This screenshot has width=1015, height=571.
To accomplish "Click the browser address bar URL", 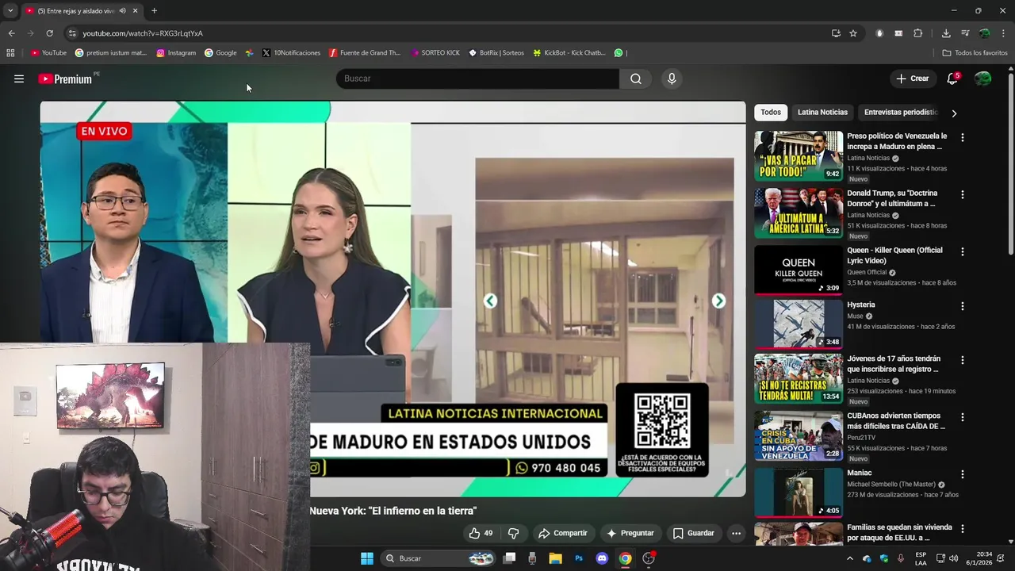I will point(143,33).
